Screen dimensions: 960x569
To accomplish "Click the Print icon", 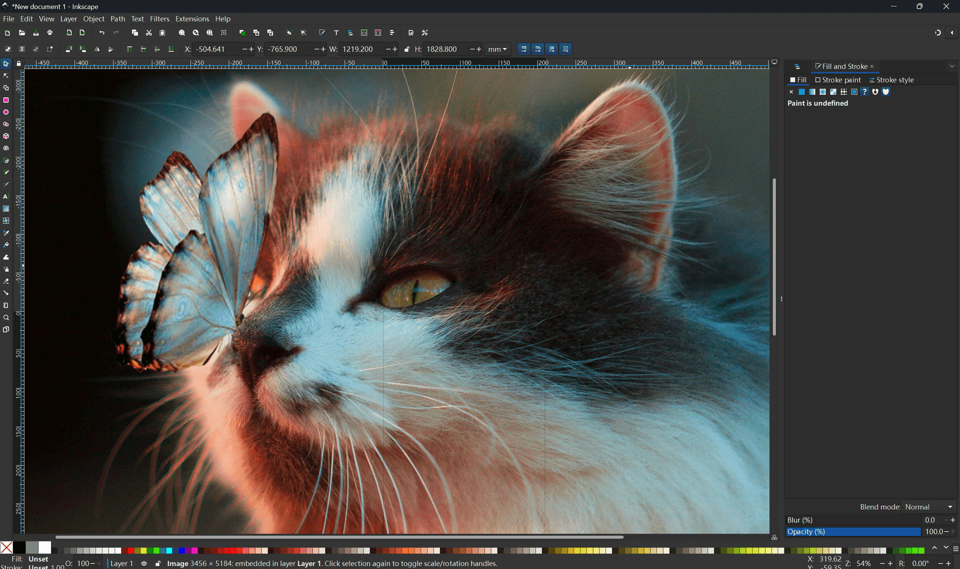I will pyautogui.click(x=49, y=32).
